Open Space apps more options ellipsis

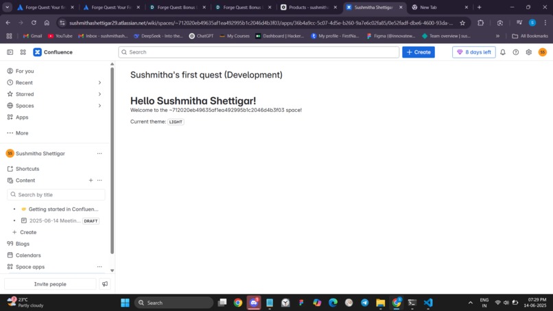point(99,267)
